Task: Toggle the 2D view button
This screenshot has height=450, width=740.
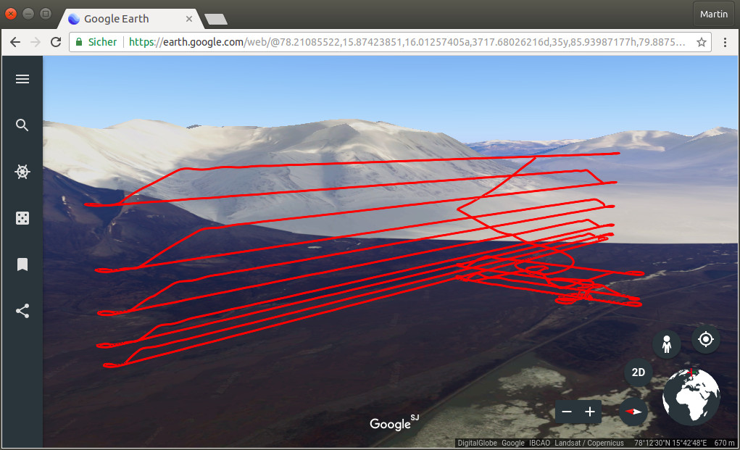Action: (x=638, y=372)
